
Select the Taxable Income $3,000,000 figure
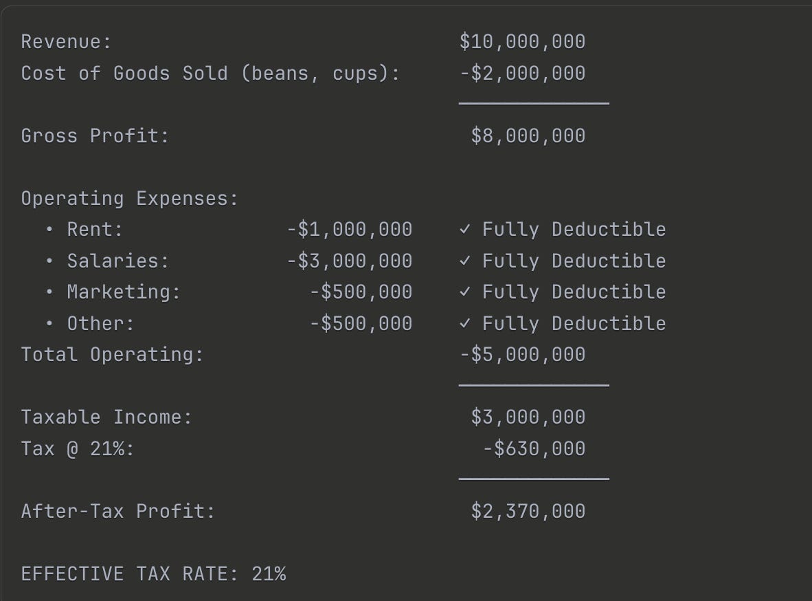(x=528, y=417)
